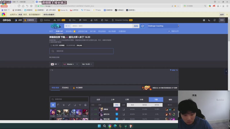Go to the browser home page icon
Screen dimensions: 230x129
pyautogui.click(x=23, y=6)
